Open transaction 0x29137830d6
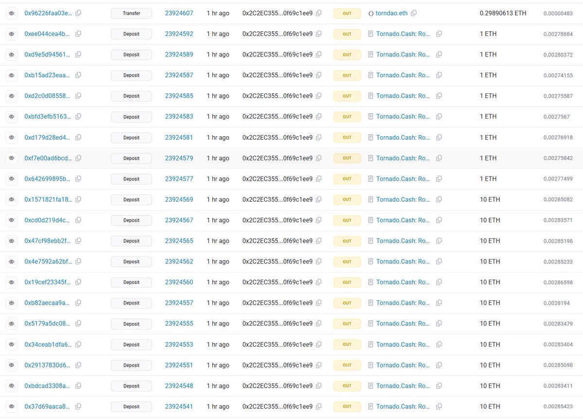The height and width of the screenshot is (419, 583). click(x=48, y=365)
